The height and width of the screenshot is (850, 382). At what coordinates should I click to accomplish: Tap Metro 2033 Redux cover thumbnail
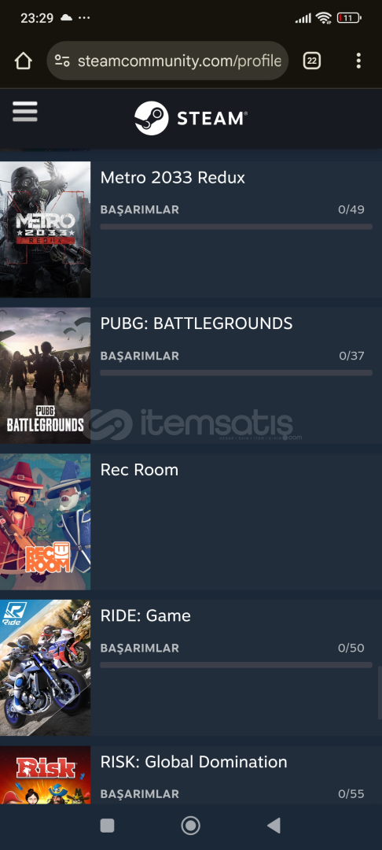[x=45, y=229]
